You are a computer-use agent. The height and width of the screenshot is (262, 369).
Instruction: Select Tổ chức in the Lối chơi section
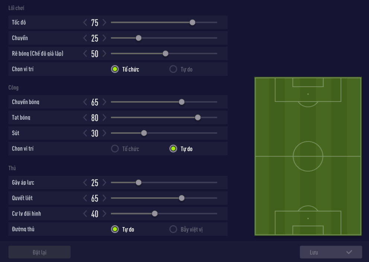coord(115,69)
